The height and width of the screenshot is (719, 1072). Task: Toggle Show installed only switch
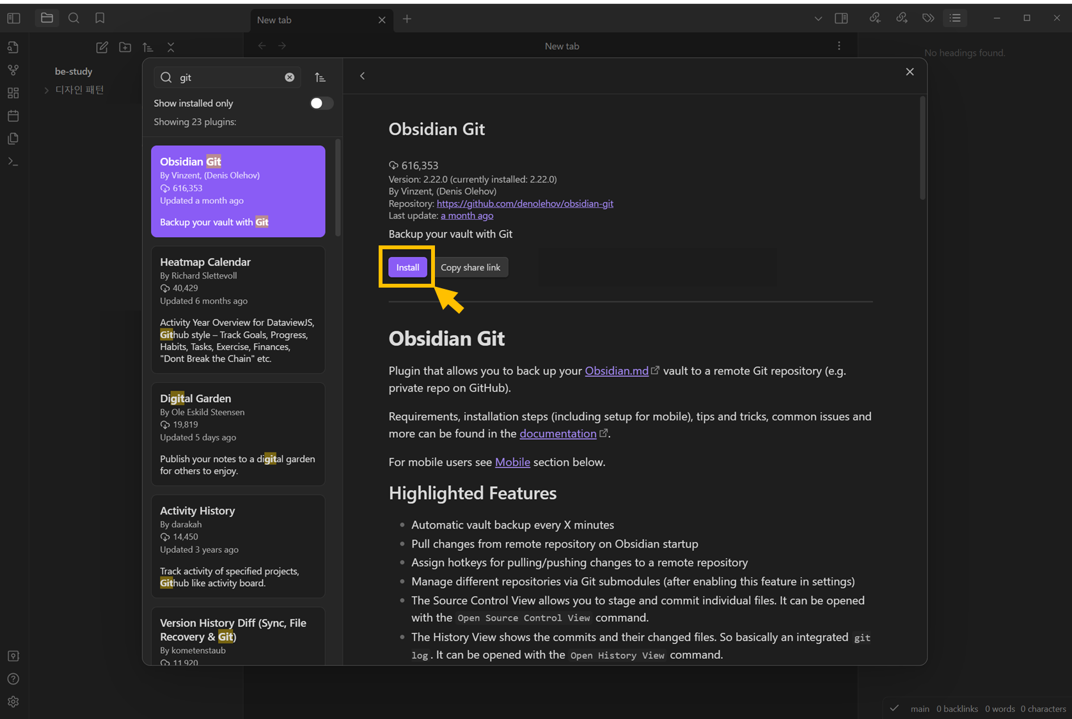click(321, 103)
